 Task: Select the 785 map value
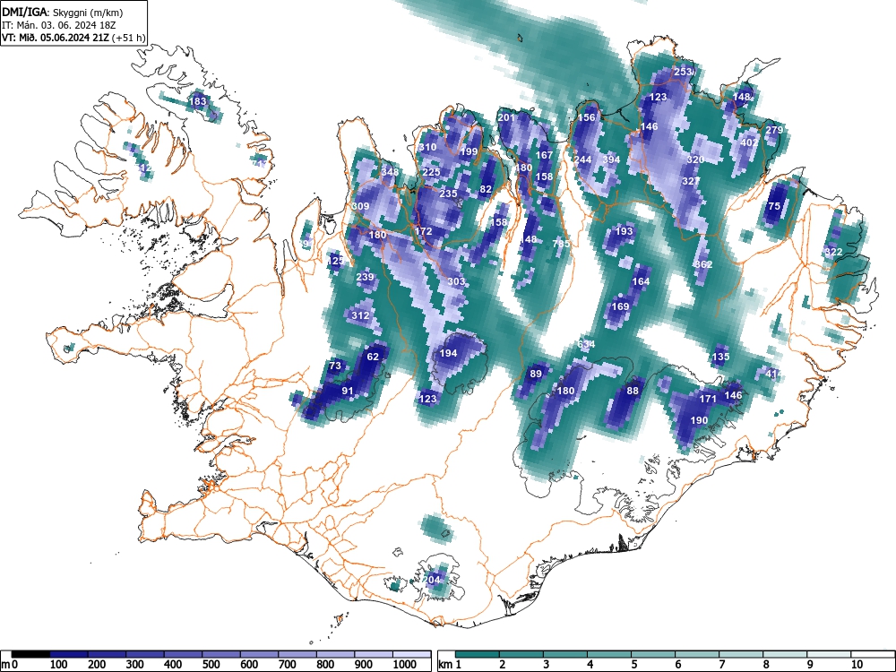click(561, 244)
